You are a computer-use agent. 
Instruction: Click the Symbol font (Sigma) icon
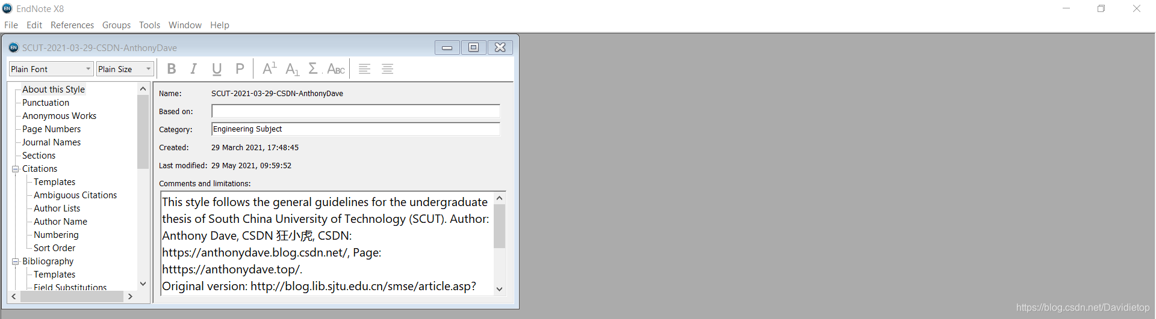pos(314,69)
